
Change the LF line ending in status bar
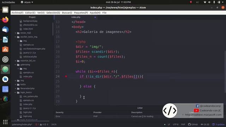point(169,125)
